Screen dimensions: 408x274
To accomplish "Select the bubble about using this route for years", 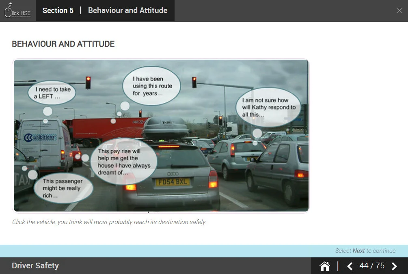I will 151,85.
